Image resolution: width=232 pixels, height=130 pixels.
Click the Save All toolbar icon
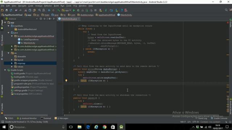click(7, 10)
